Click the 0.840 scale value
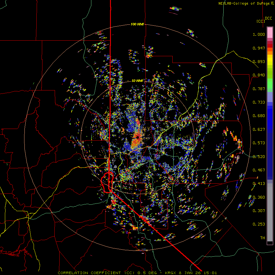 click(x=259, y=75)
